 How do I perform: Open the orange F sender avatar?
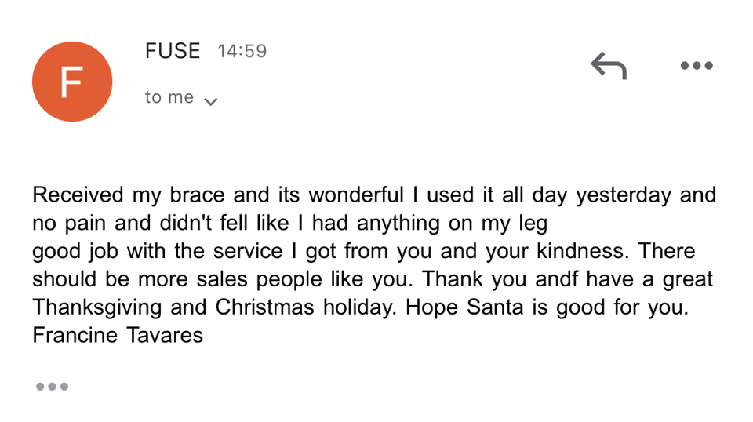[72, 81]
